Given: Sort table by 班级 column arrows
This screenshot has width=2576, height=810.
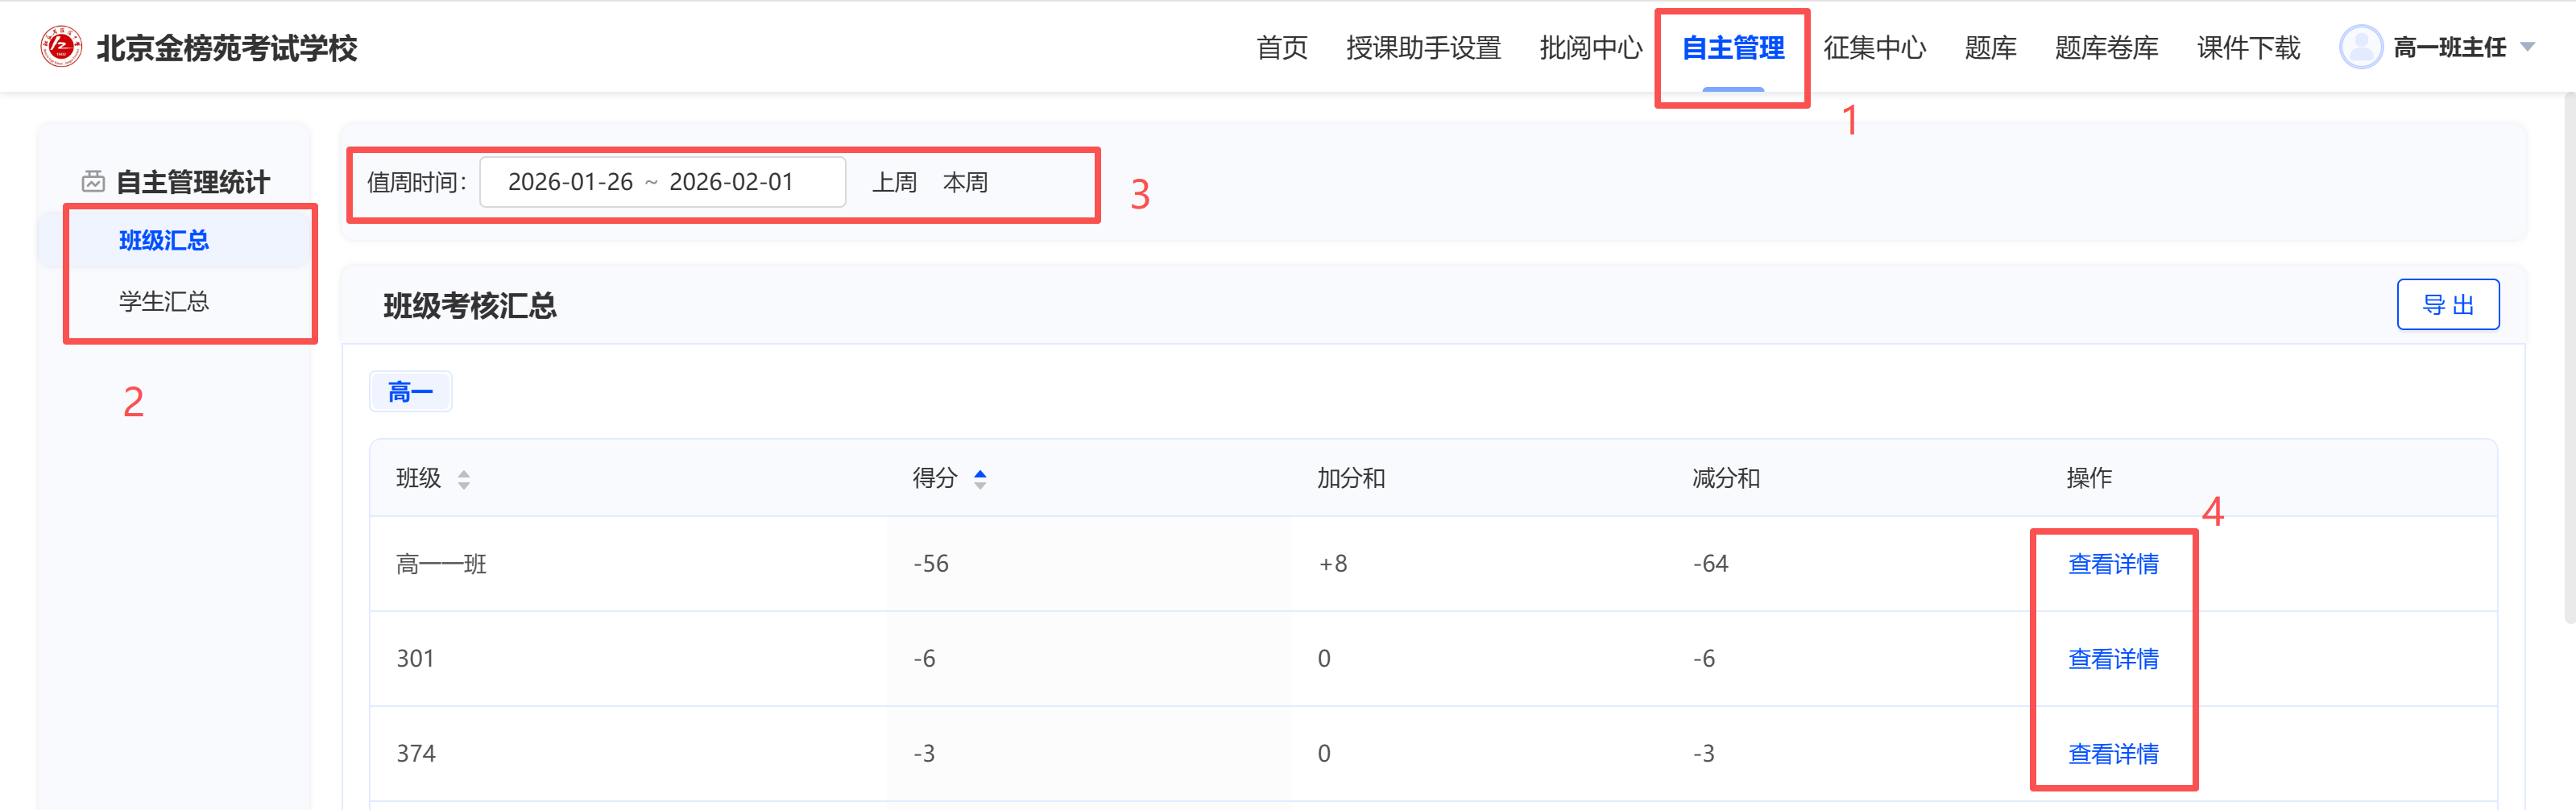Looking at the screenshot, I should 464,479.
